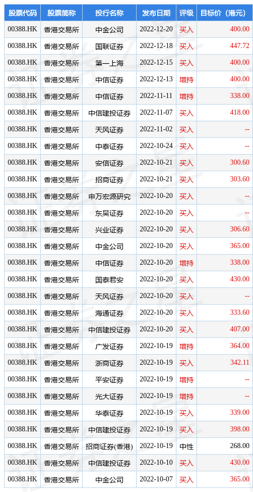Viewport: 253px width, 492px height.
Task: Click the 股票代码 column header
Action: 22,13
